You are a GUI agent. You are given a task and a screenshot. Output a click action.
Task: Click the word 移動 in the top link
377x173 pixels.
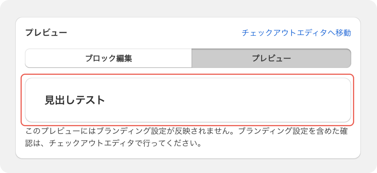(x=343, y=33)
